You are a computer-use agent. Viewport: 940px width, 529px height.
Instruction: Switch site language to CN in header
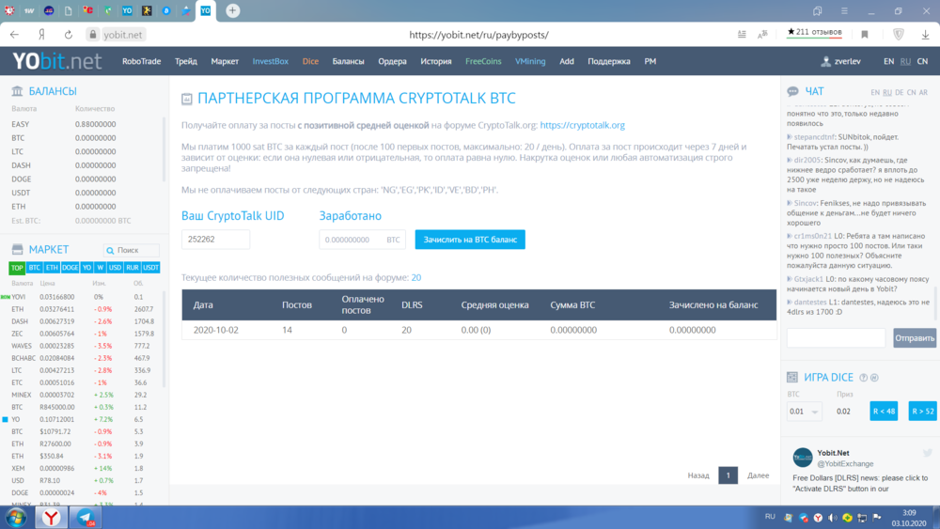pyautogui.click(x=923, y=61)
